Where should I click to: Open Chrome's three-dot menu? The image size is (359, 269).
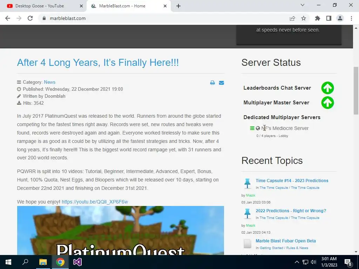point(351,18)
